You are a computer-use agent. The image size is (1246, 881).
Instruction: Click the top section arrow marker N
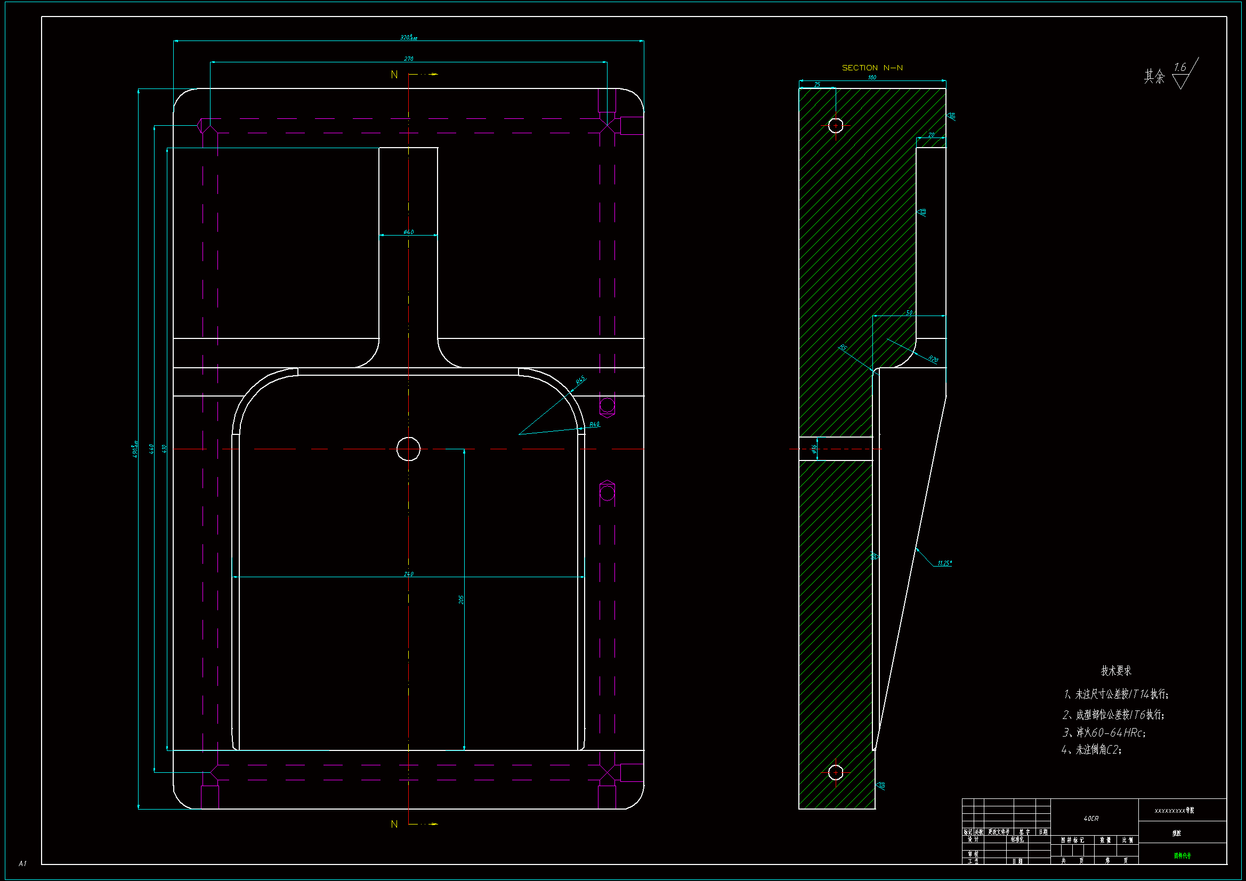point(394,75)
